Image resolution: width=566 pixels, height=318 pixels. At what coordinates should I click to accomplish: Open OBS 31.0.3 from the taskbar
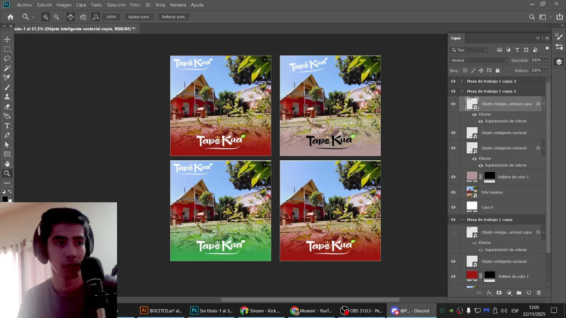(x=362, y=310)
